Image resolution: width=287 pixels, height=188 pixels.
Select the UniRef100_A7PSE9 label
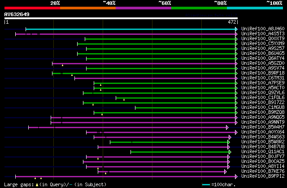[x=263, y=83]
